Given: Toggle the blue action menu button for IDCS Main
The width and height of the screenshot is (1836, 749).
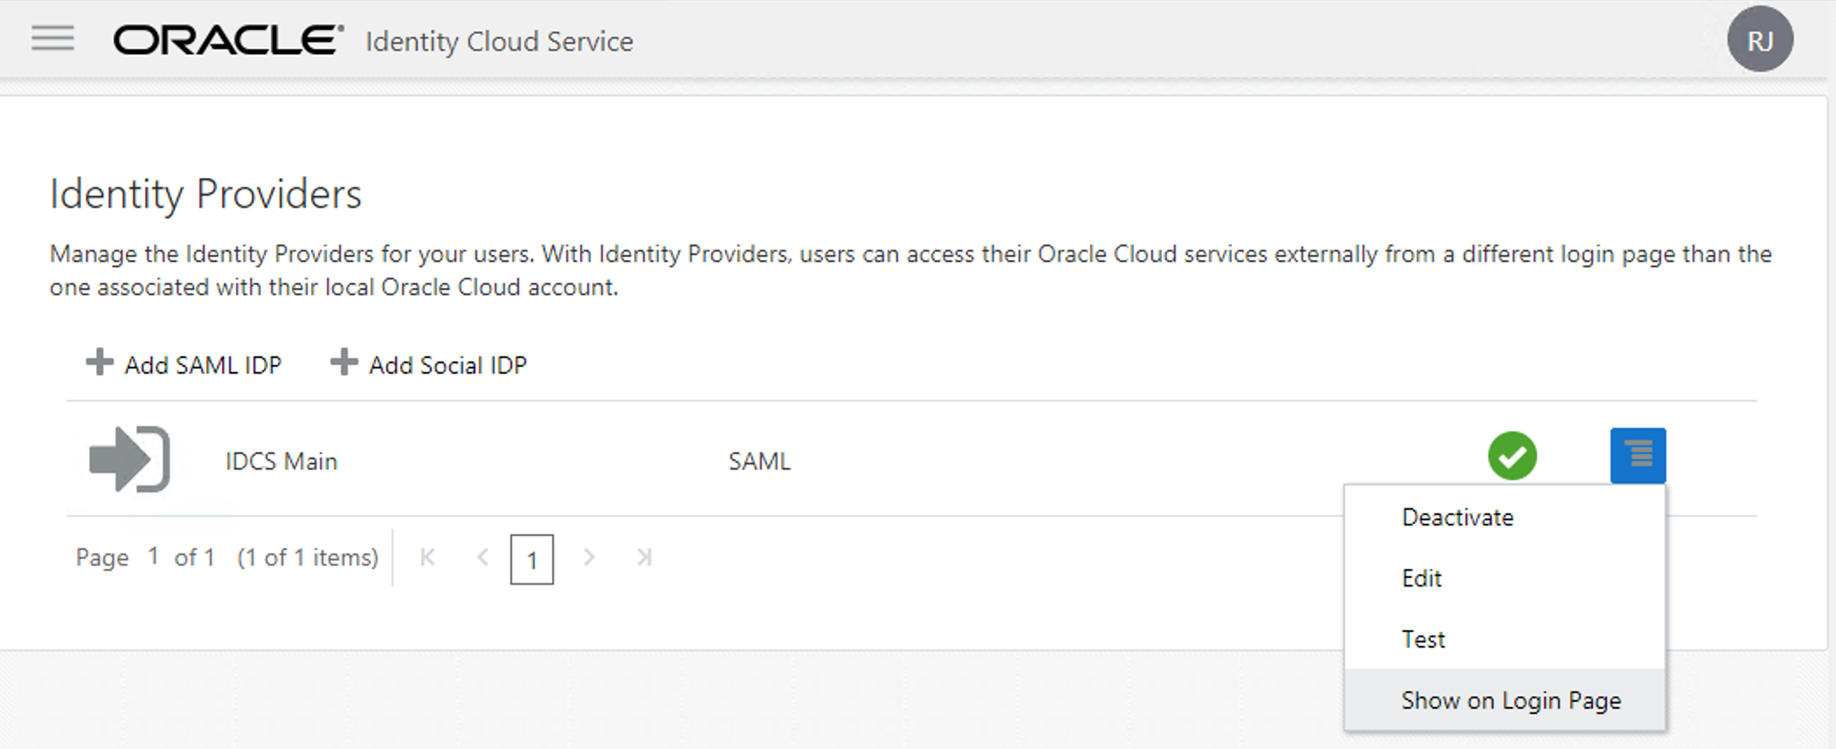Looking at the screenshot, I should 1638,456.
